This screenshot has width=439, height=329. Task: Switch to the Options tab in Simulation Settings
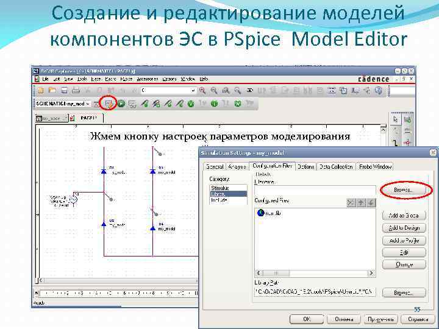305,167
